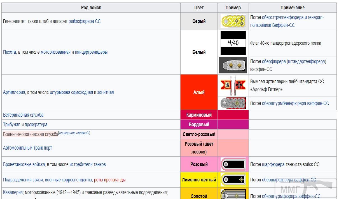Viewport: 339px width, 199px height.
Task: Follow the 'самоходная' link
Action: (x=82, y=92)
